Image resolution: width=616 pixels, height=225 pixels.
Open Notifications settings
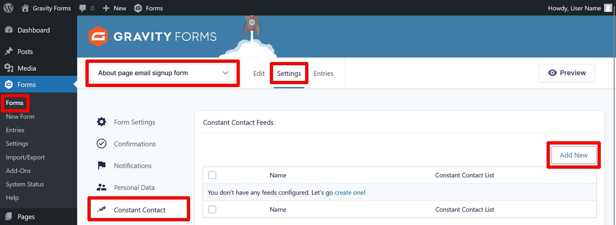(x=133, y=165)
